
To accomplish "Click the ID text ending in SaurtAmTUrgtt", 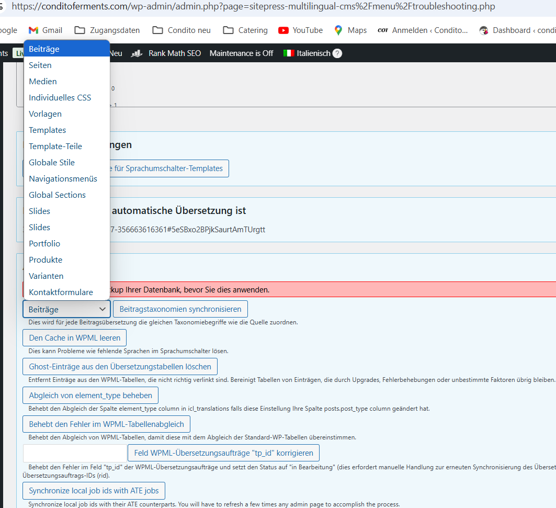I will [x=188, y=230].
